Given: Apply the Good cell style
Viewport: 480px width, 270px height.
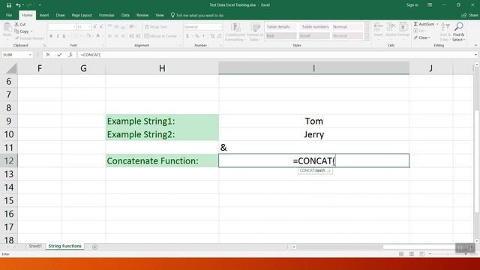Looking at the screenshot, I should [x=314, y=36].
